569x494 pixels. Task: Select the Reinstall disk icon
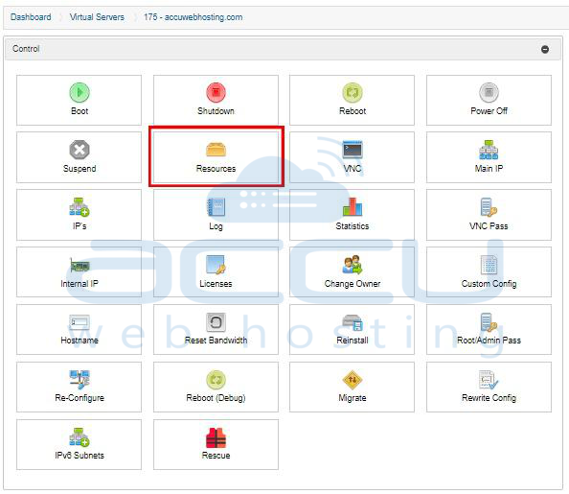point(353,322)
